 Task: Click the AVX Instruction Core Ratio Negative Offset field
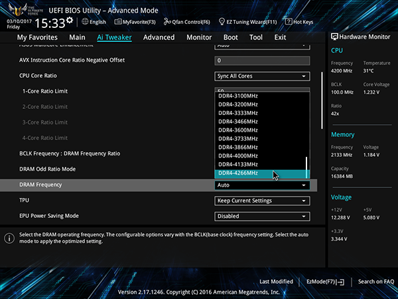262,60
